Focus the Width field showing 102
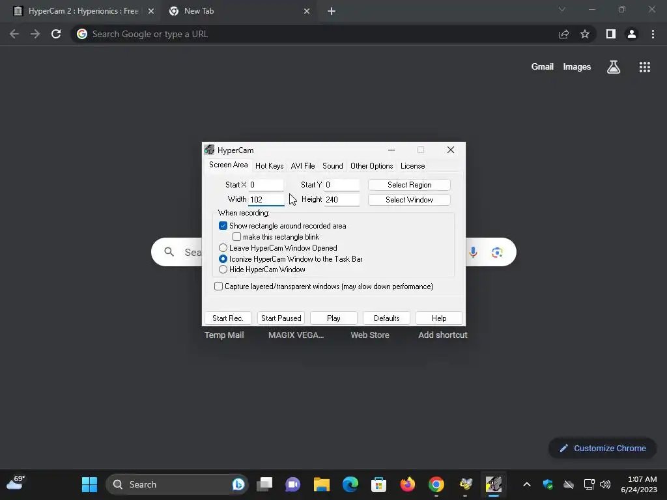667x500 pixels. (266, 199)
